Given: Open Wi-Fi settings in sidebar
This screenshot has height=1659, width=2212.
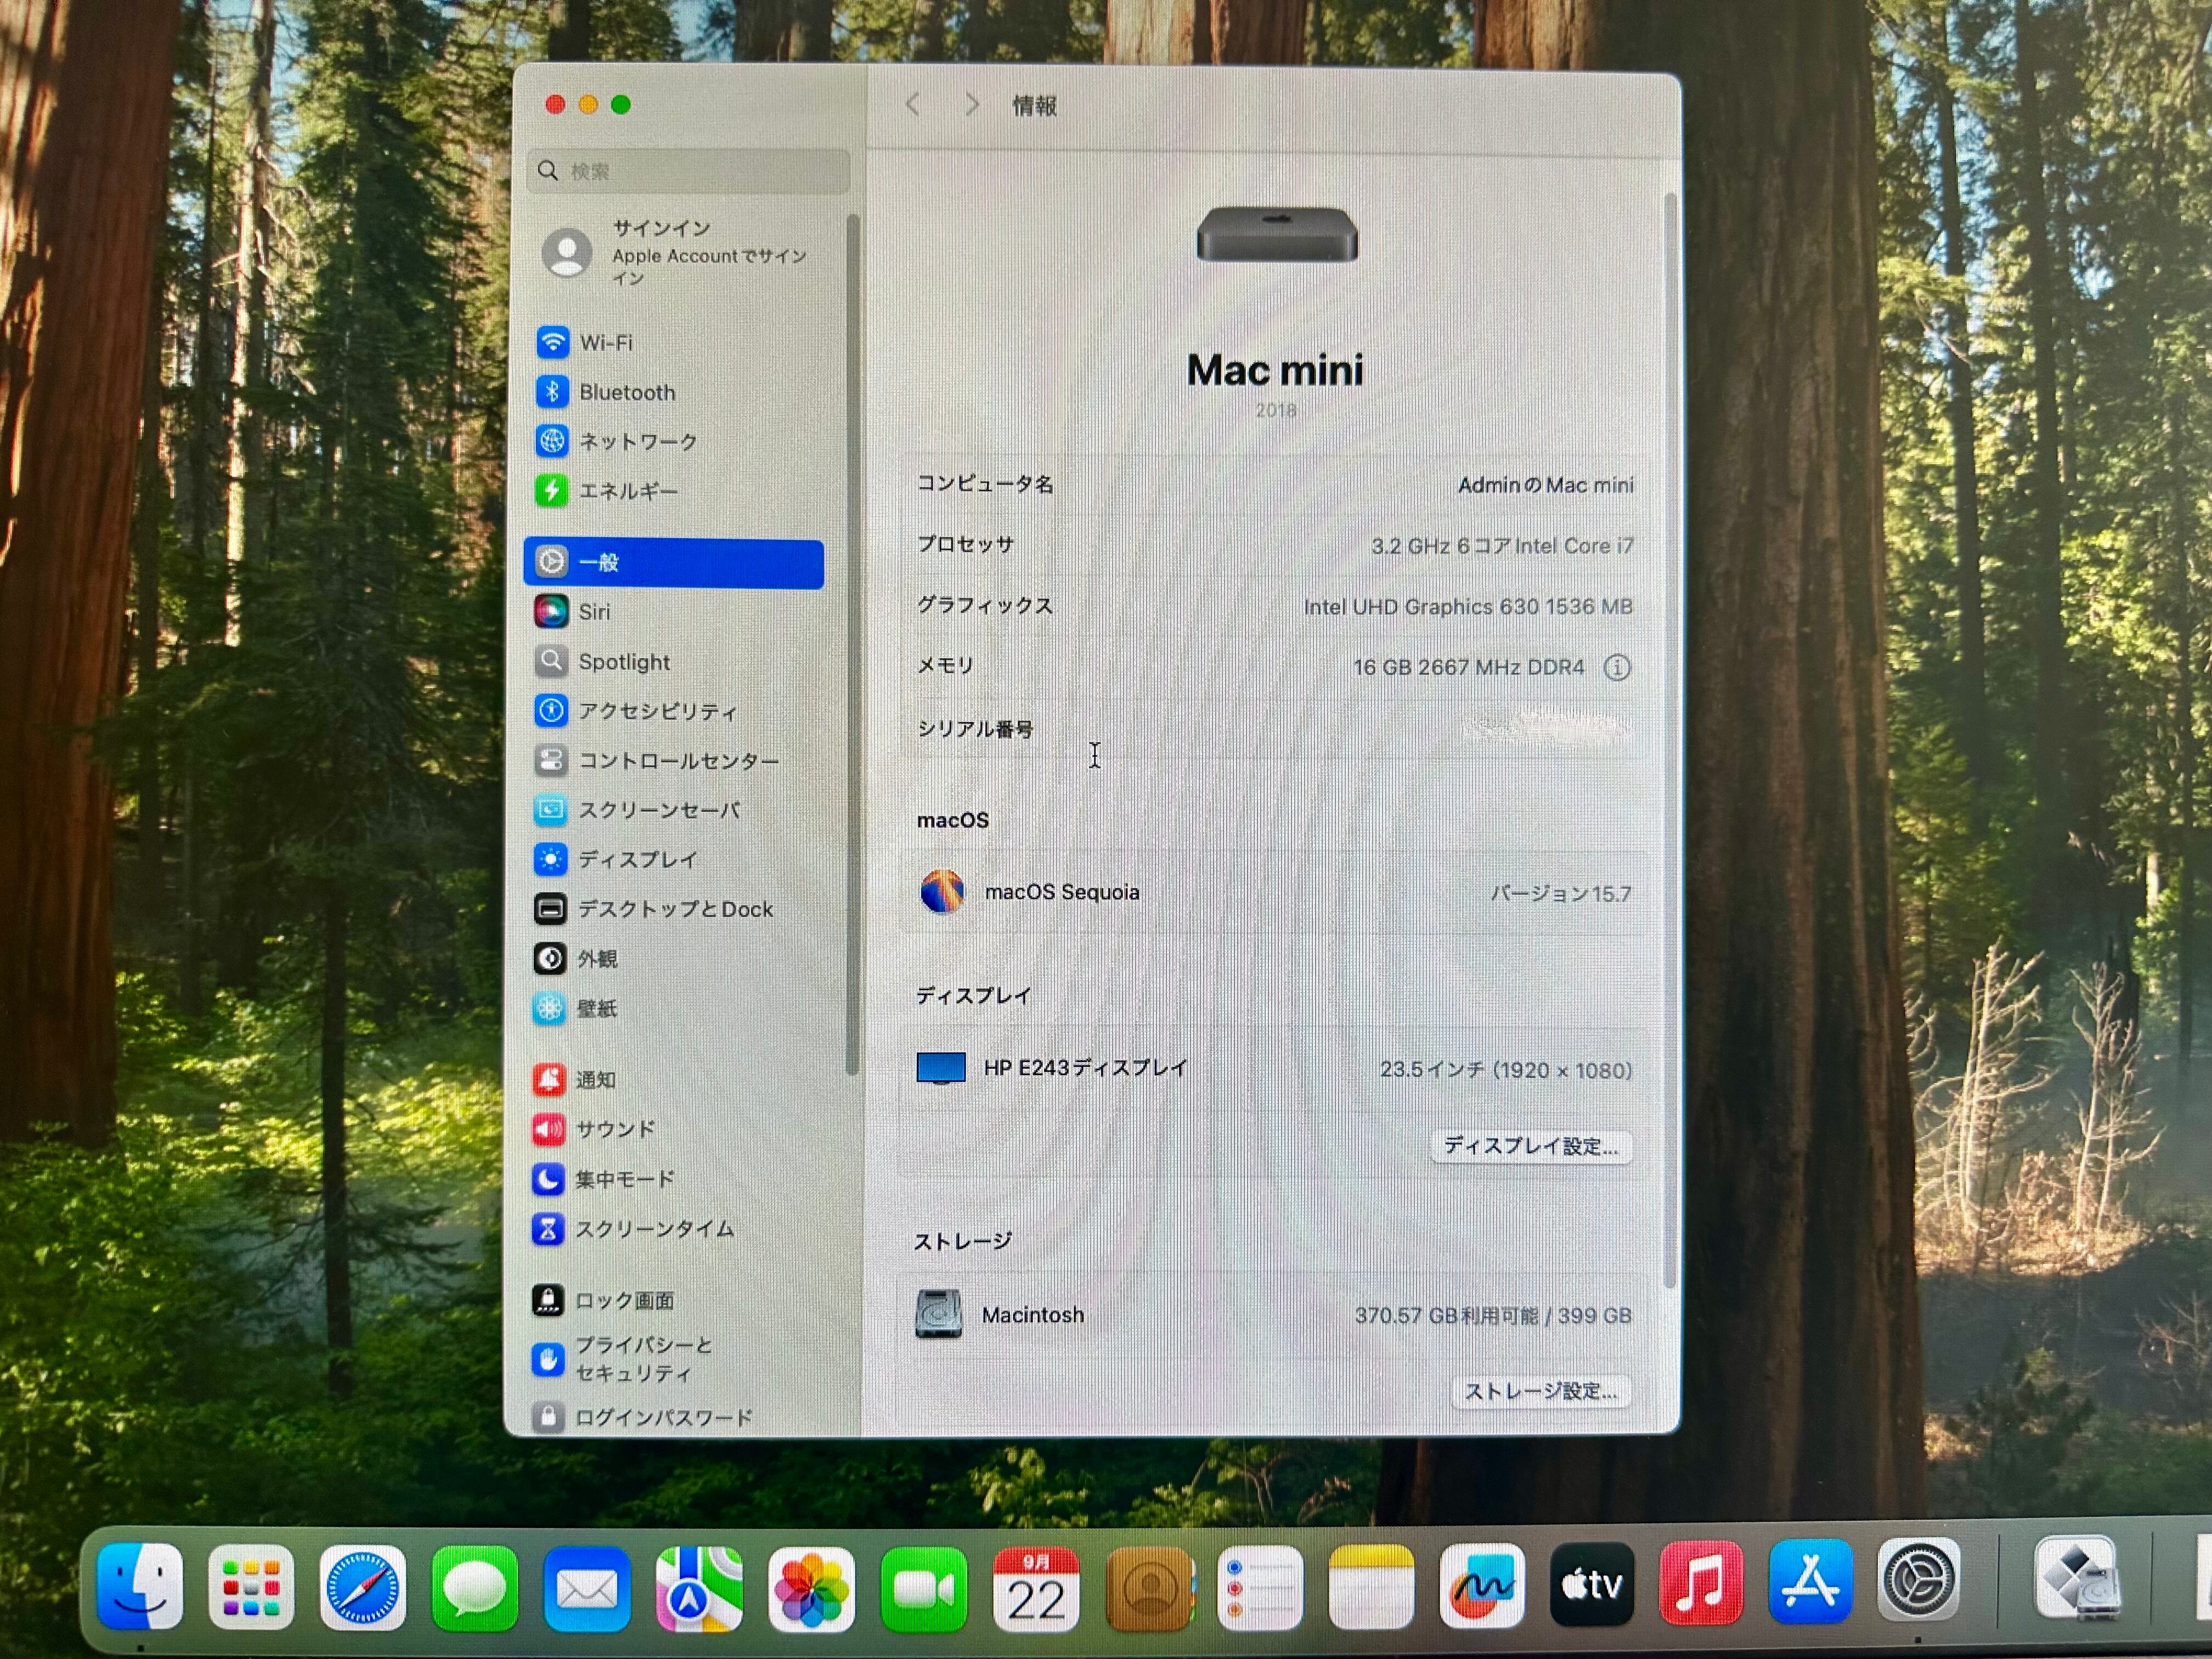Looking at the screenshot, I should coord(605,343).
